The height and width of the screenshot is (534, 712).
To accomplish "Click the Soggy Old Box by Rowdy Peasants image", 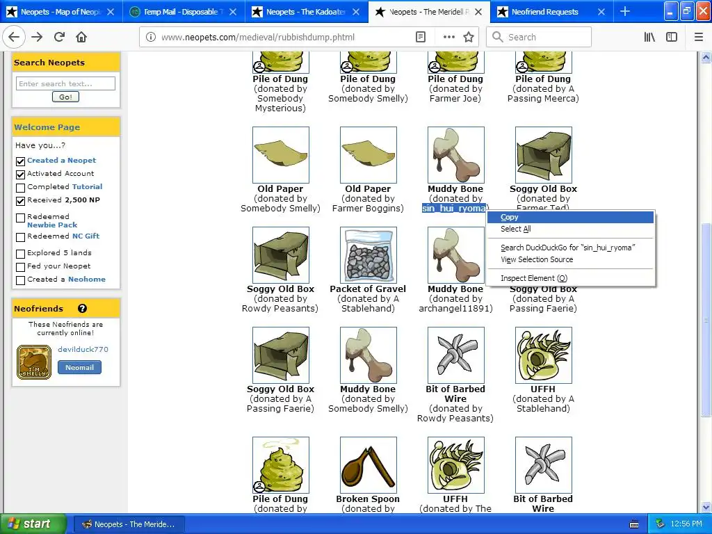I will [x=281, y=255].
